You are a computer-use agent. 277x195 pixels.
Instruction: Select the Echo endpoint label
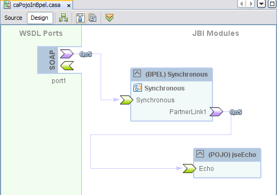[207, 169]
